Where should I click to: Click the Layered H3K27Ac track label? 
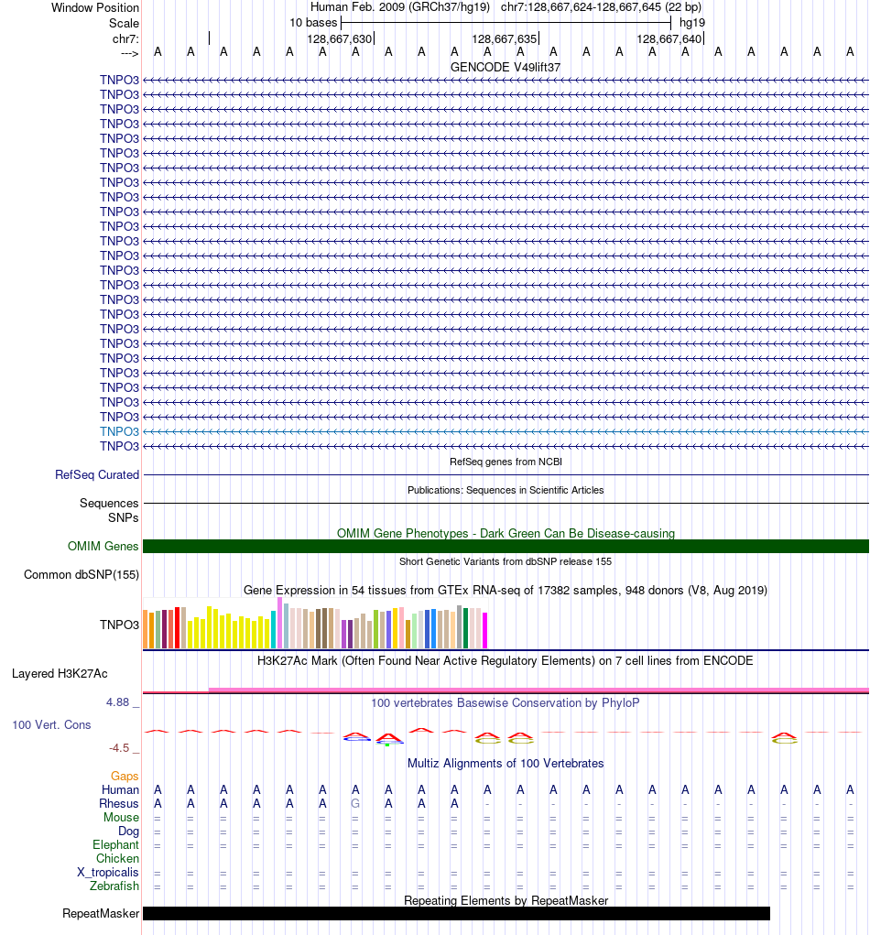60,674
